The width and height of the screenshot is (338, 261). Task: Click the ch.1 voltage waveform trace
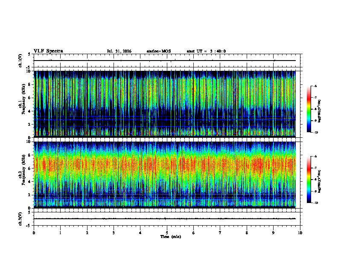coord(165,61)
